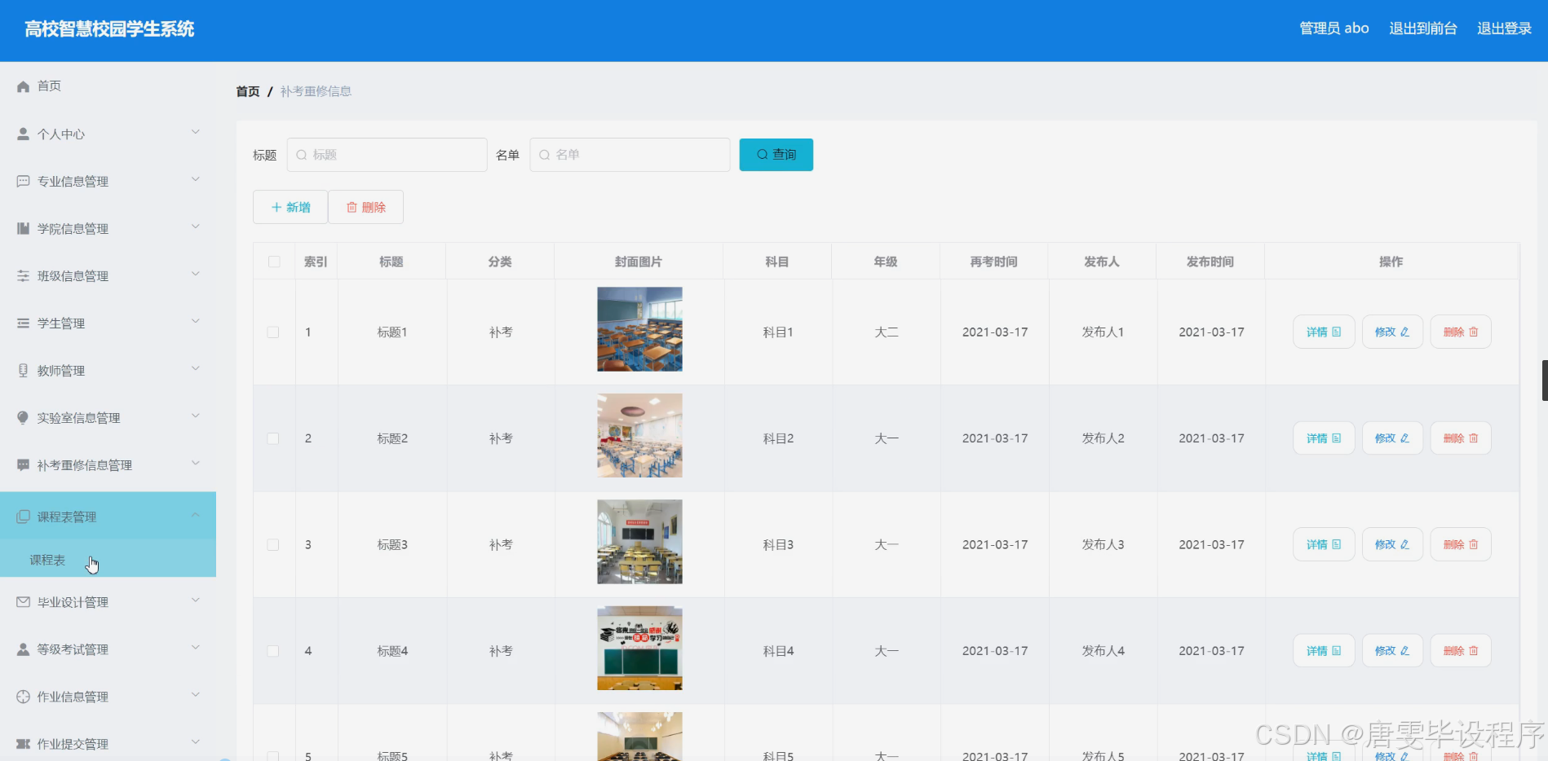Click the book icon next to 学院信息管理

pyautogui.click(x=23, y=228)
